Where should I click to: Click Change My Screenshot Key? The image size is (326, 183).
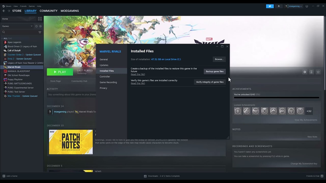(304, 164)
